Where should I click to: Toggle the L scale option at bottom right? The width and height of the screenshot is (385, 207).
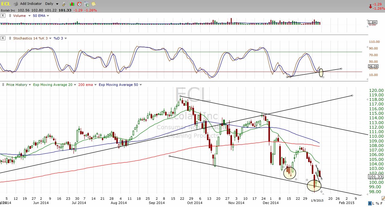pos(373,204)
